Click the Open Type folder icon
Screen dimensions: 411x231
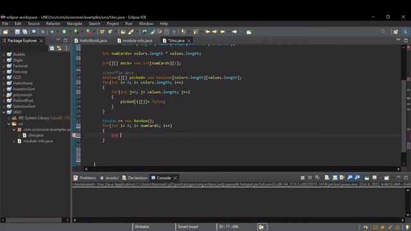point(123,31)
